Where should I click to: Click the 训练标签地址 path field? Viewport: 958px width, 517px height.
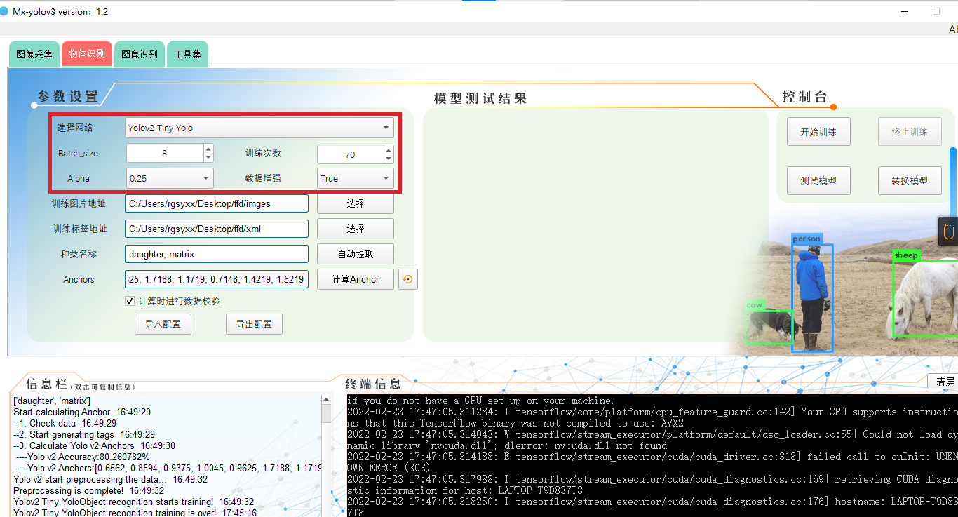tap(217, 229)
